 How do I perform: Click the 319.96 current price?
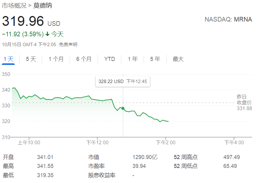coord(23,21)
